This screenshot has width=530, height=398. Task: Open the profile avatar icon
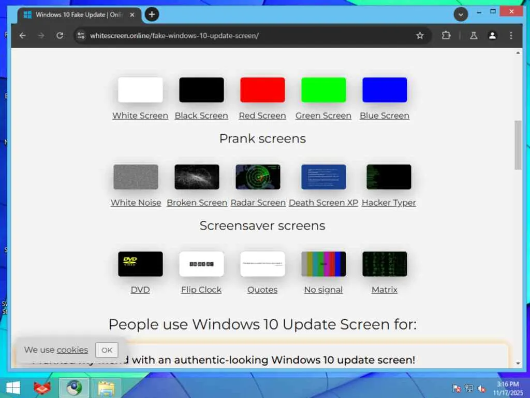(x=492, y=36)
